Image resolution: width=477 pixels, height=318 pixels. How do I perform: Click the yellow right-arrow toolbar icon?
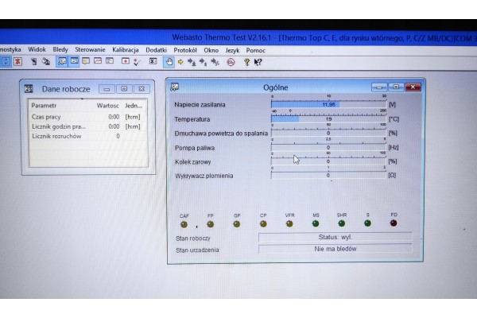pyautogui.click(x=180, y=62)
